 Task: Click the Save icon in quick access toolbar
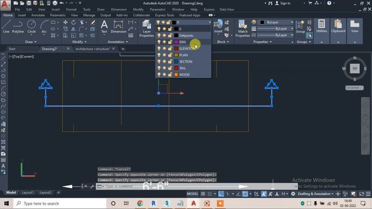coord(28,3)
